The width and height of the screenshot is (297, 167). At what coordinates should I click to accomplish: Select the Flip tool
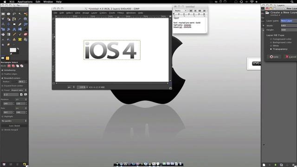20,29
